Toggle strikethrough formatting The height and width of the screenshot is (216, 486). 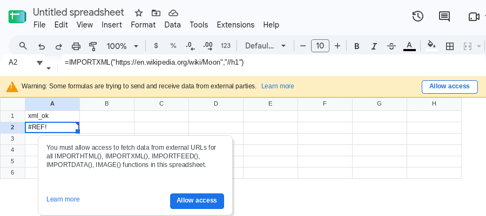[391, 46]
